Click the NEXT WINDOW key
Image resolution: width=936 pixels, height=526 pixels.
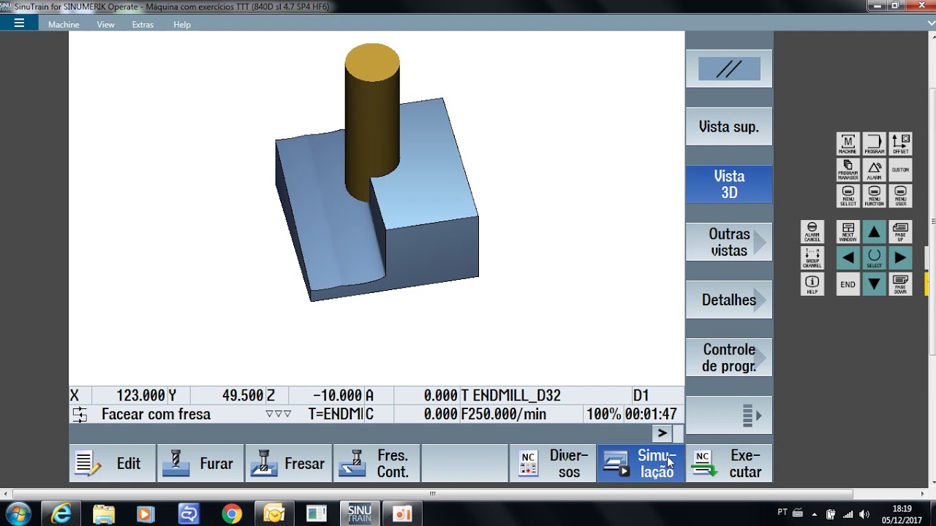point(848,232)
